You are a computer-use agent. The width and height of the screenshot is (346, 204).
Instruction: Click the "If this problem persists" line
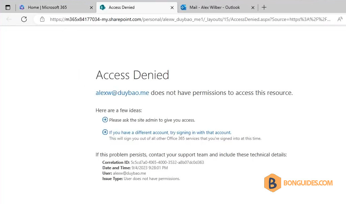(191, 155)
